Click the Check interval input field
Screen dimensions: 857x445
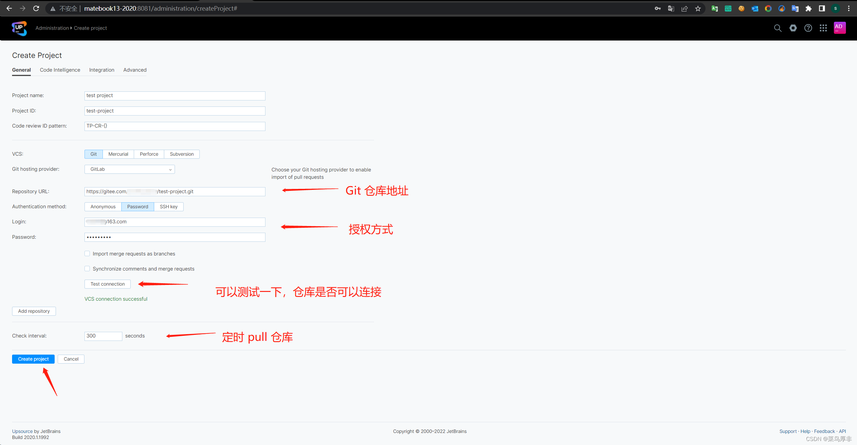click(103, 336)
